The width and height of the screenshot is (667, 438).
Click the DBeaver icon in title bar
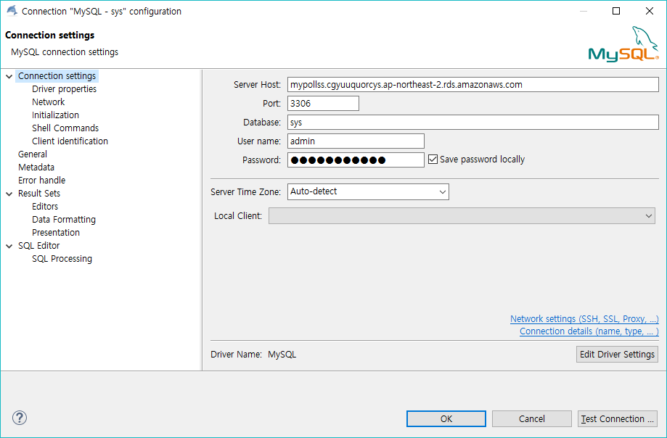[x=12, y=11]
